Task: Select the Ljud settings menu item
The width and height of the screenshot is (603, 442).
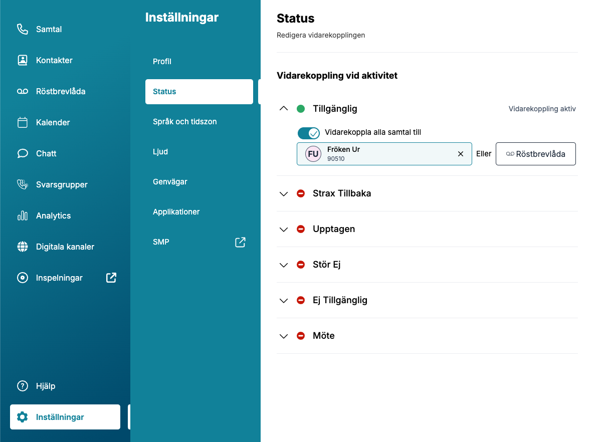Action: coord(161,152)
